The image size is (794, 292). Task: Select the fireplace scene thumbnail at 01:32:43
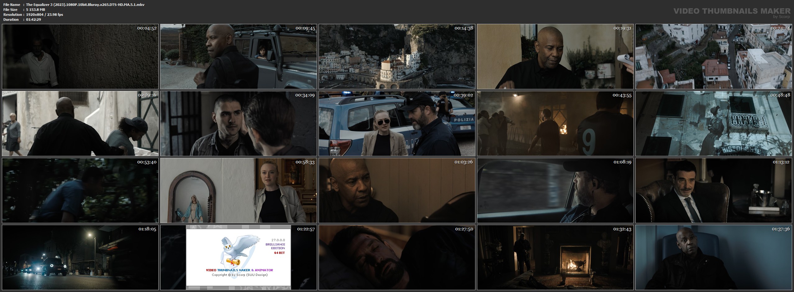click(x=555, y=257)
